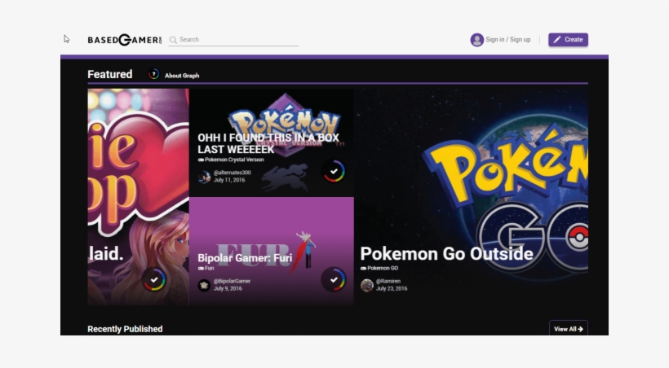
Task: Click the About Graph circular icon
Action: tap(153, 74)
